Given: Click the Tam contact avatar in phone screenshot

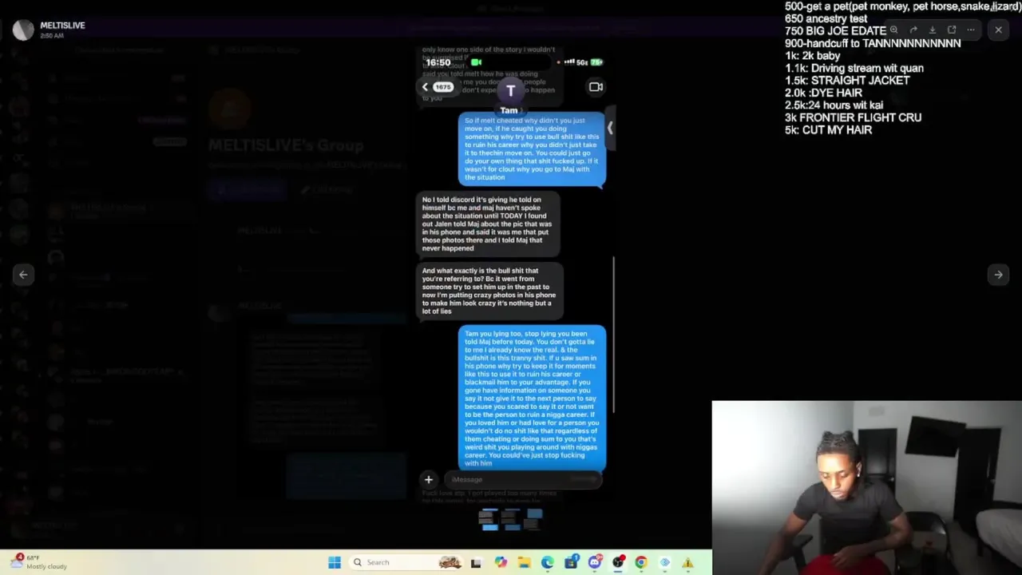Looking at the screenshot, I should (510, 91).
